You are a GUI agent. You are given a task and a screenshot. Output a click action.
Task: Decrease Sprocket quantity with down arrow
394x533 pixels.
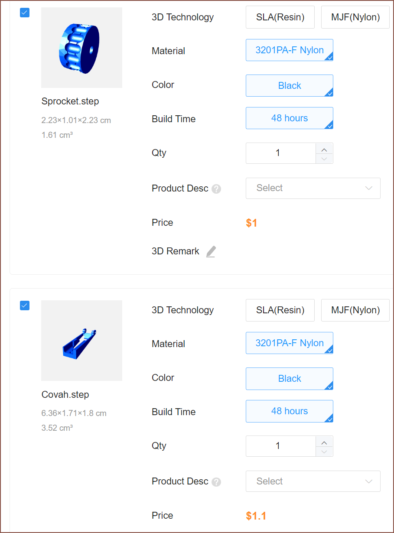click(324, 158)
